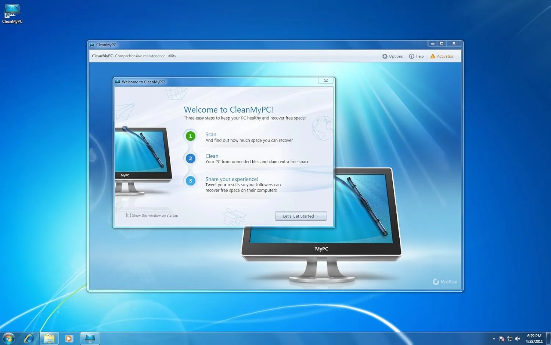Open Internet Explorer from the taskbar
Image resolution: width=551 pixels, height=345 pixels.
tap(29, 338)
